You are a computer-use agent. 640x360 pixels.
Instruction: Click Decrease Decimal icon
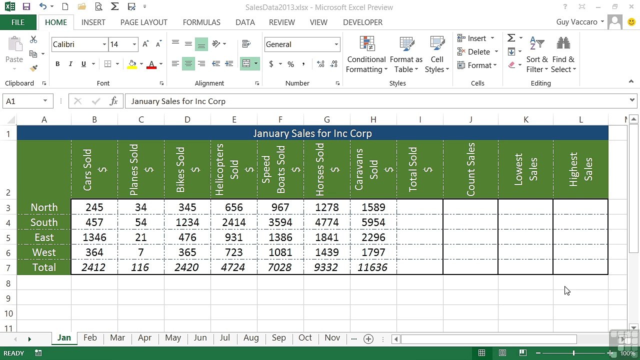(333, 64)
